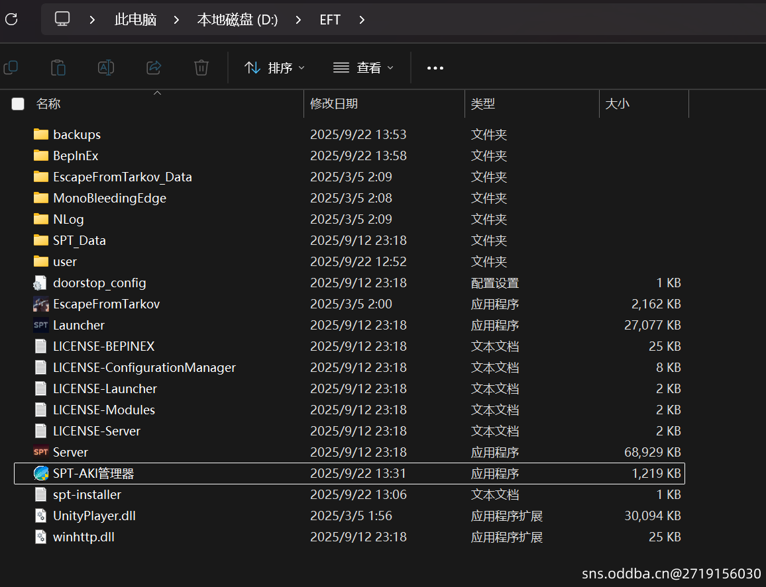Click the 30,094 KB size value

pyautogui.click(x=653, y=516)
